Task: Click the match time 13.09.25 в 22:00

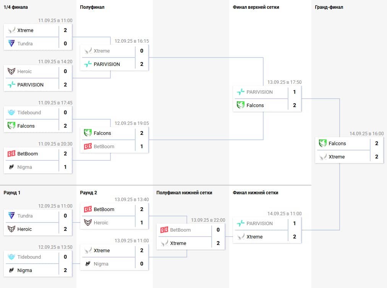Action: pos(208,220)
